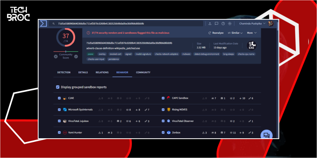Click the checks-network-adapters tag
The width and height of the screenshot is (317, 158).
(x=167, y=54)
